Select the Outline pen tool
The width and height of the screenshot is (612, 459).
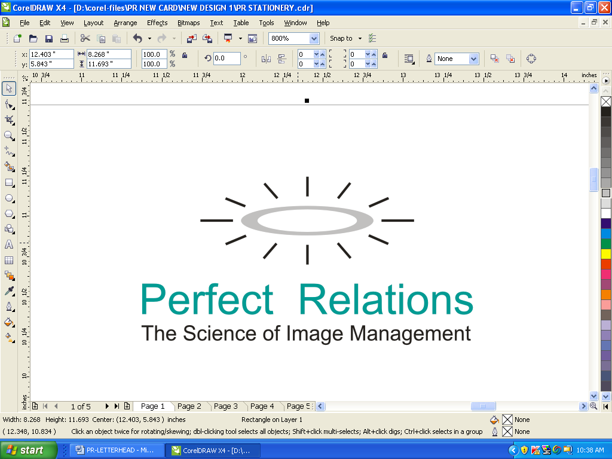9,307
